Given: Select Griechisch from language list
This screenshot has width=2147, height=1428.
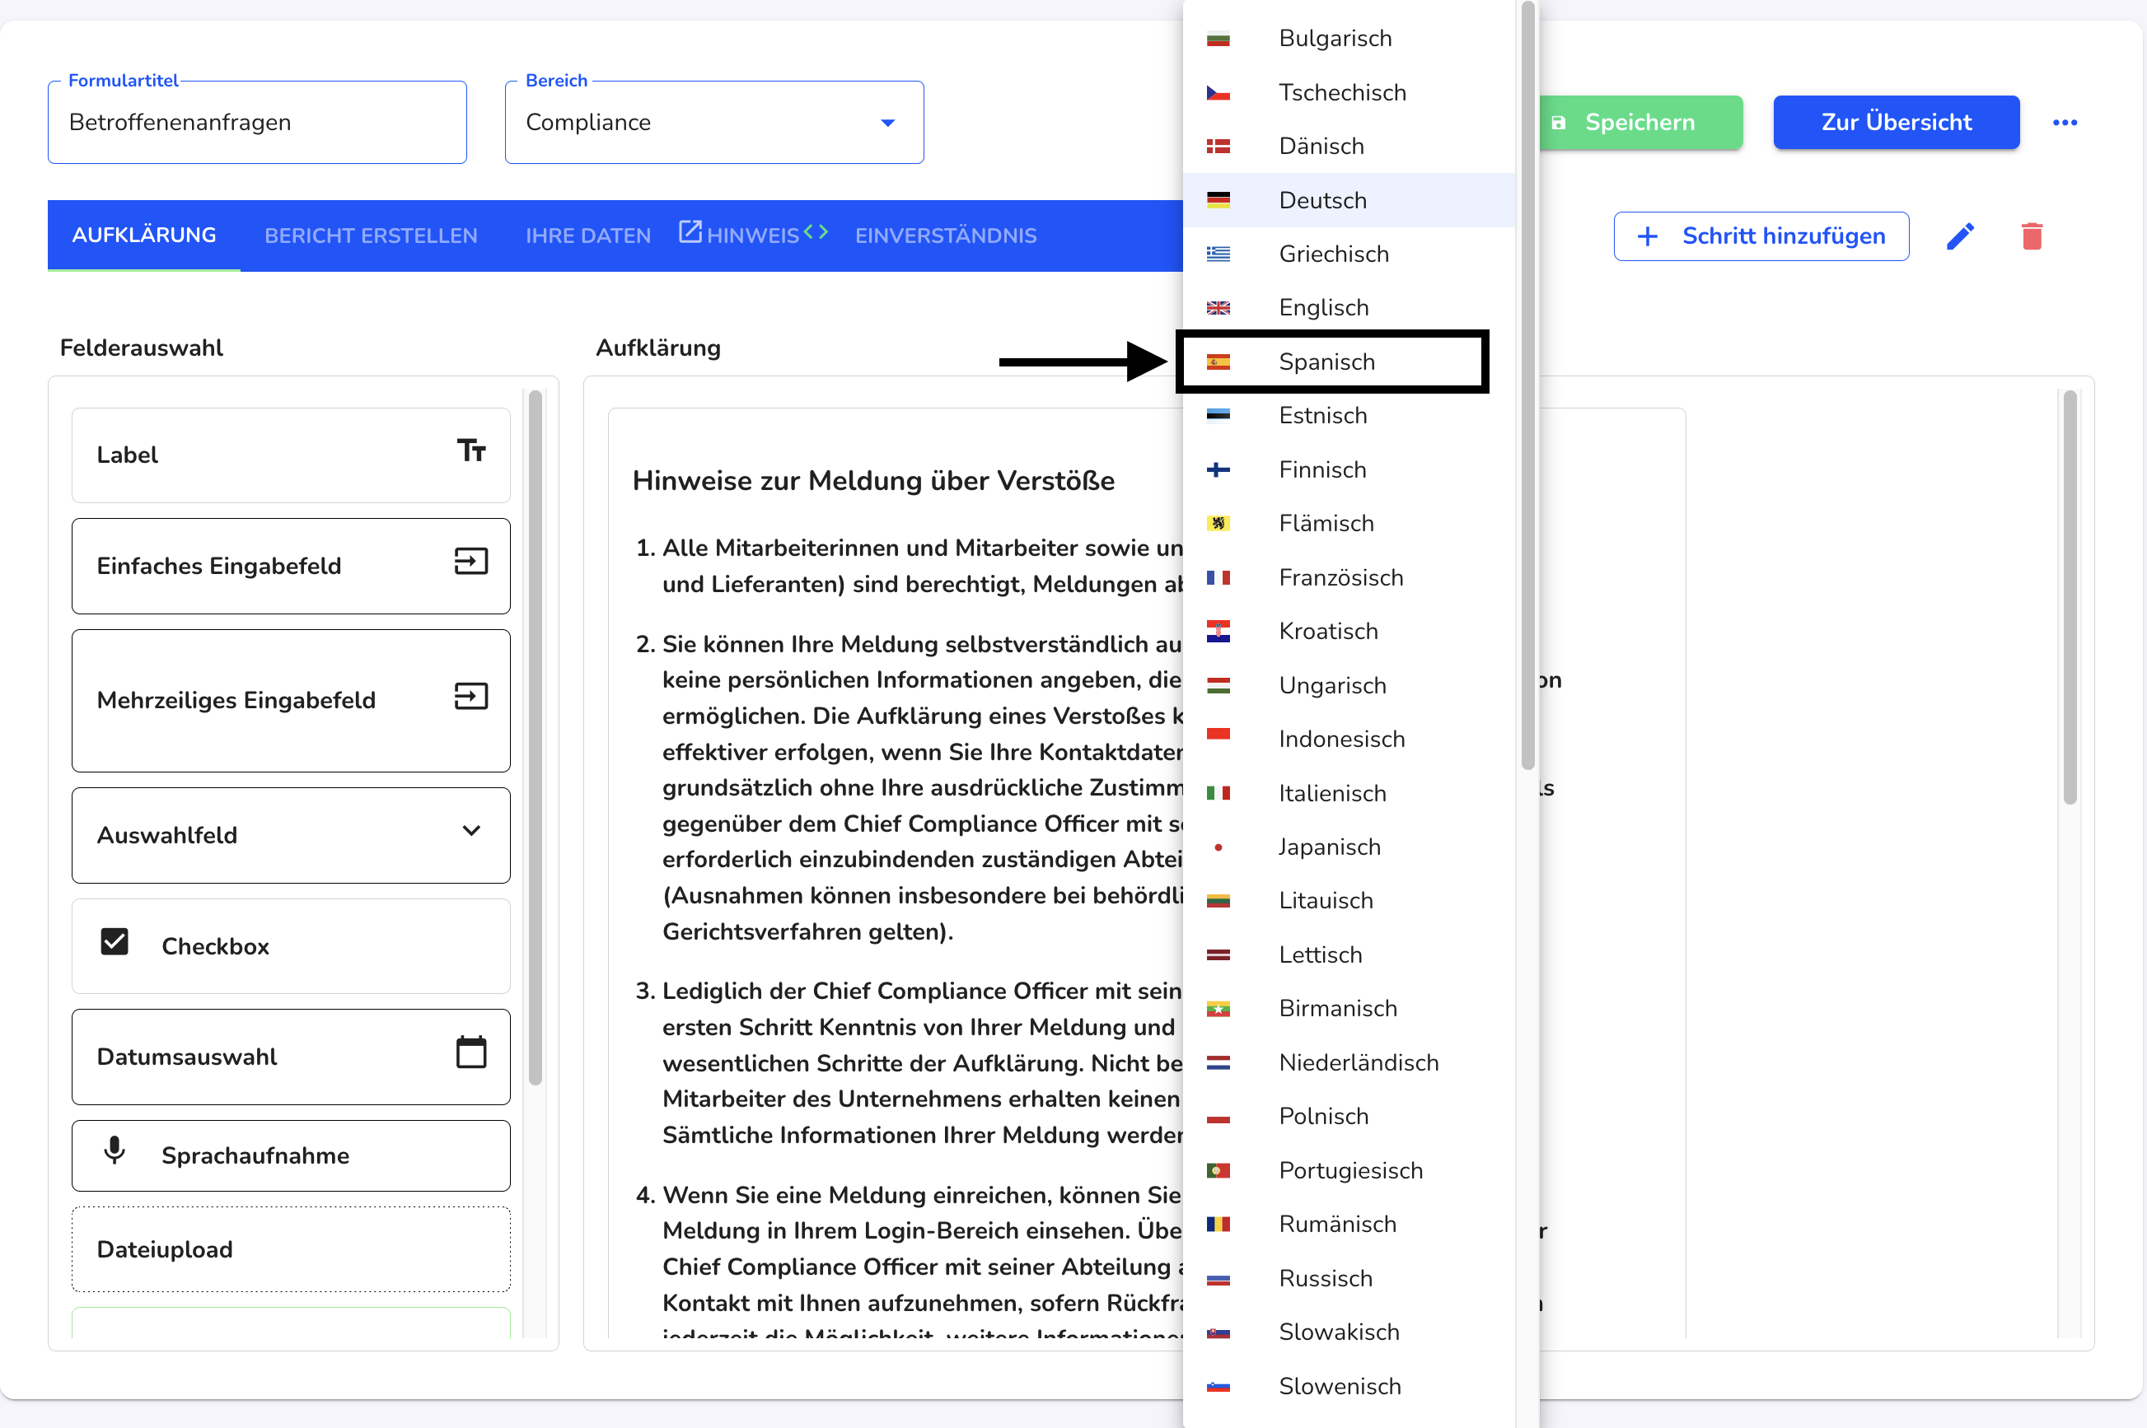Looking at the screenshot, I should click(1348, 253).
